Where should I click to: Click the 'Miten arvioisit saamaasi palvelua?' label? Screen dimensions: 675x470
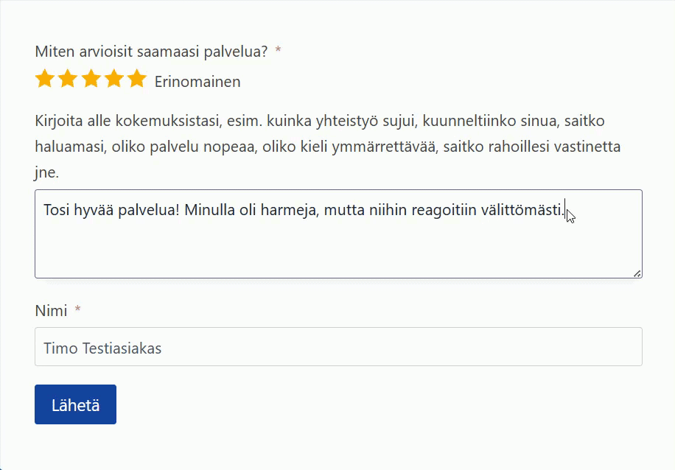tap(151, 52)
